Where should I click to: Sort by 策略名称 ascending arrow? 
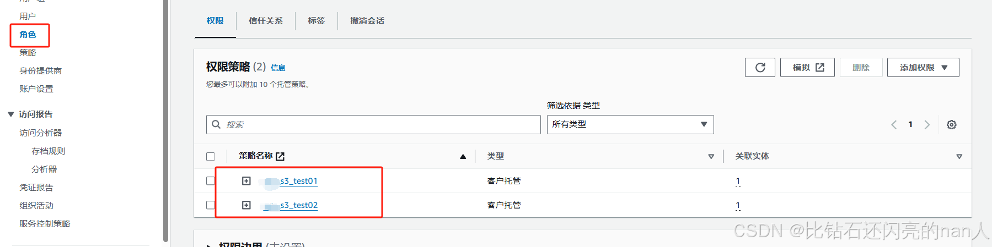[x=463, y=157]
